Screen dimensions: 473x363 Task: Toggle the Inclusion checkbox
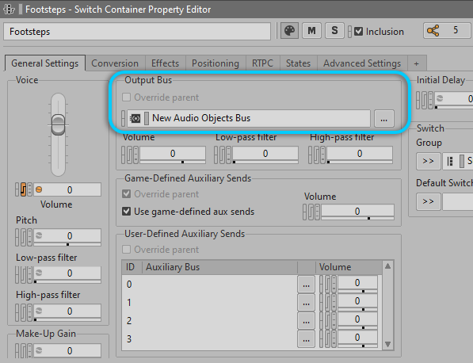[x=358, y=32]
